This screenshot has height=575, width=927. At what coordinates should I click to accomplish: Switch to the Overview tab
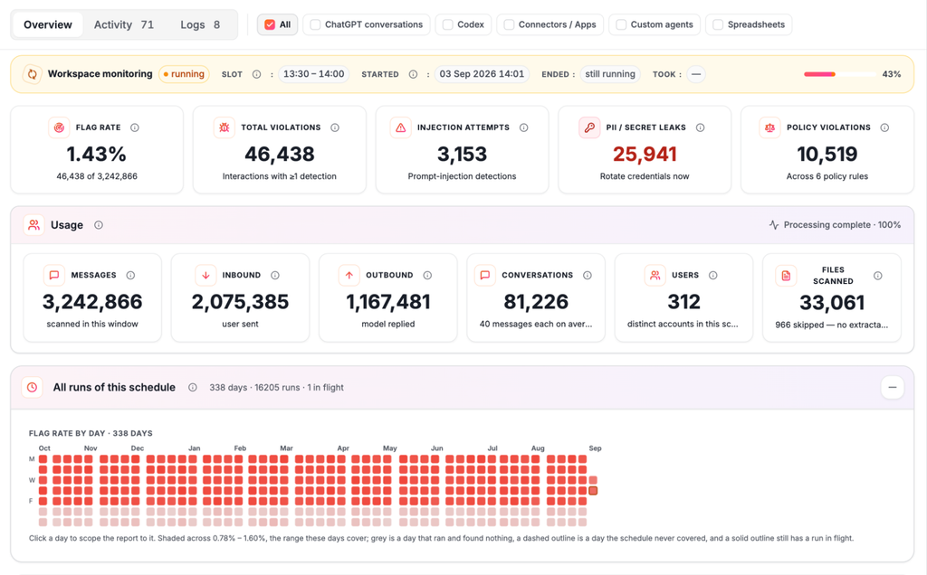pyautogui.click(x=48, y=24)
